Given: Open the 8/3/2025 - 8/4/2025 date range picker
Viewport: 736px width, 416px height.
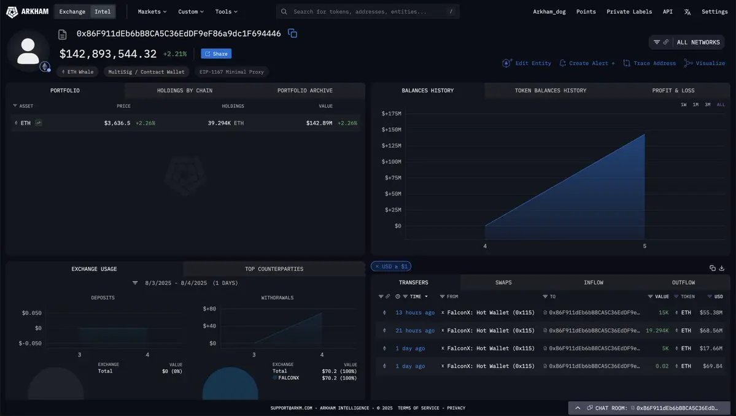Looking at the screenshot, I should [192, 283].
